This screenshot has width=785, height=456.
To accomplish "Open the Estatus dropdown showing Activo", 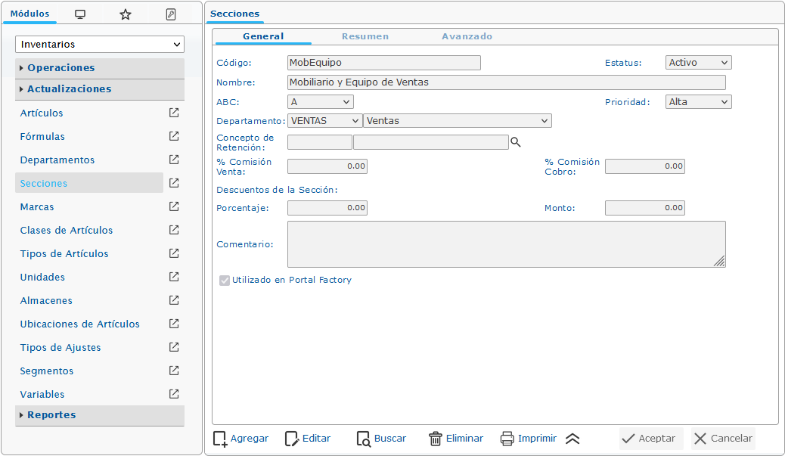I will 698,63.
